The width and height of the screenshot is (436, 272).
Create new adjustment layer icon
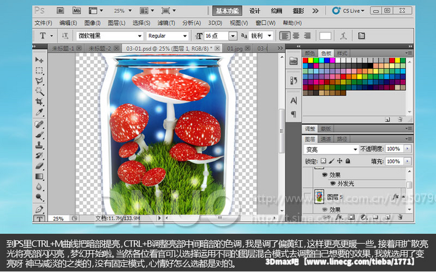point(363,217)
